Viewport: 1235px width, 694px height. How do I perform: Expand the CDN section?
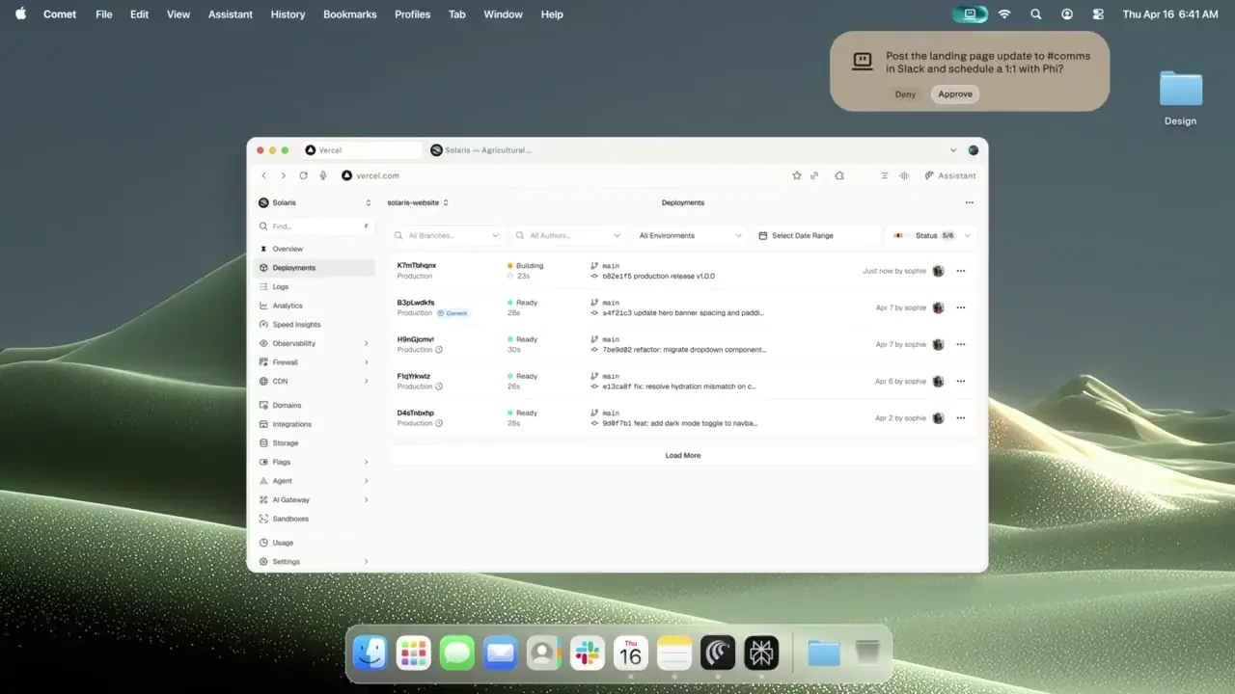point(315,381)
